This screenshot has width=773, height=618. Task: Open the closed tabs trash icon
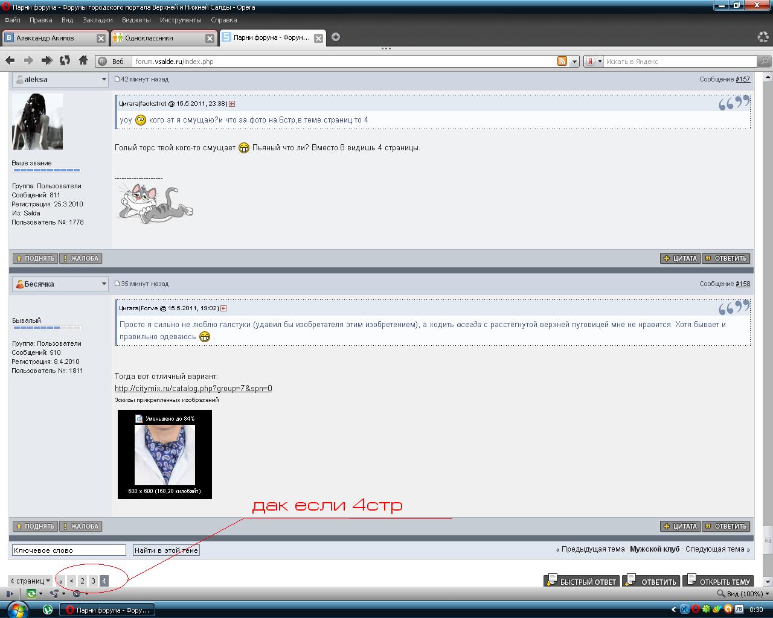click(763, 37)
